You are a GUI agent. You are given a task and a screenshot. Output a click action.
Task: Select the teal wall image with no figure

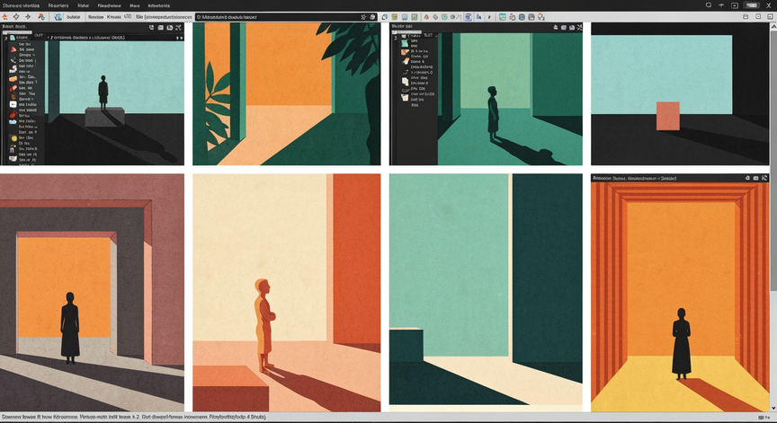point(487,293)
